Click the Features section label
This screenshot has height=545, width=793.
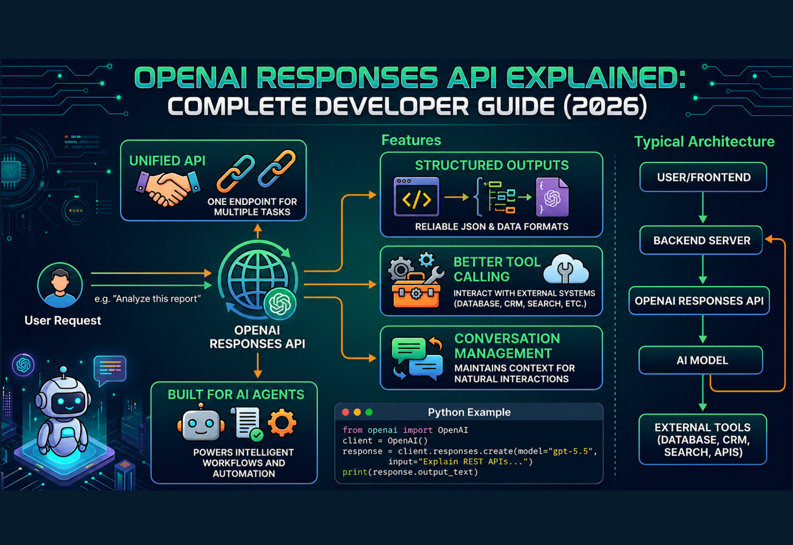coord(411,140)
